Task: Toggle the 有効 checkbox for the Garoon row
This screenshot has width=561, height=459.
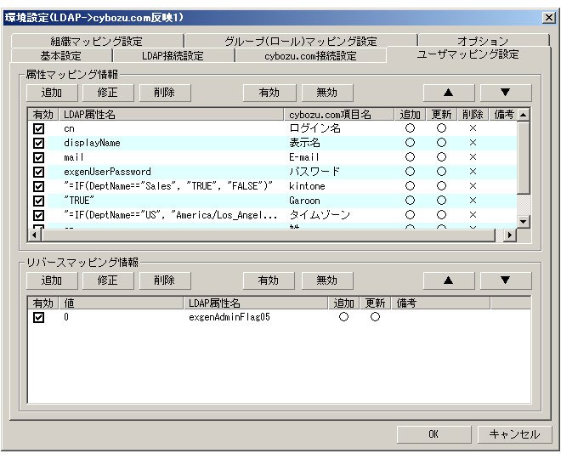Action: (38, 201)
